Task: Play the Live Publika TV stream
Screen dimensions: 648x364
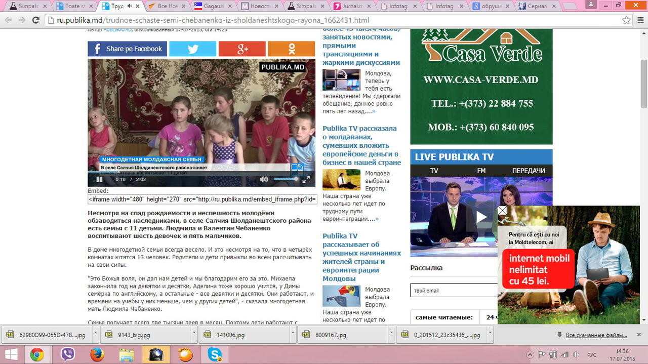Action: point(481,217)
